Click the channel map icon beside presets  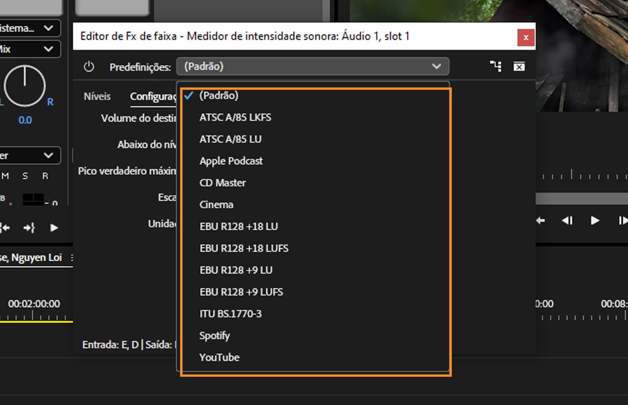(496, 66)
